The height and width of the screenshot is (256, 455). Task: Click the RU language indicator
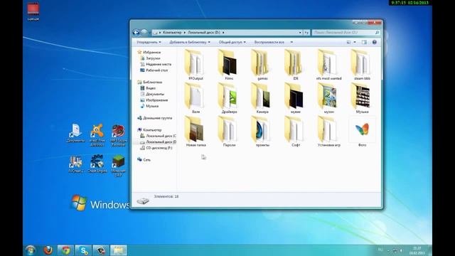380,250
